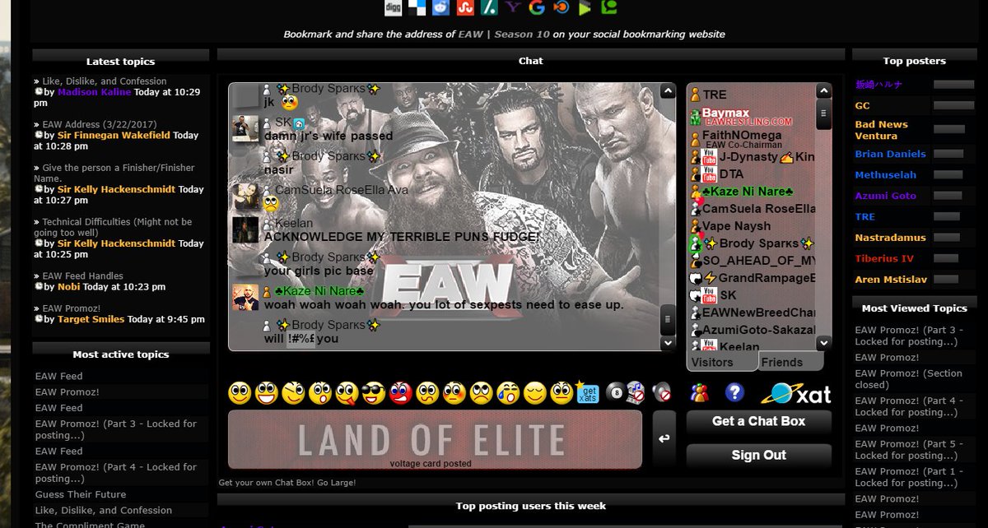The width and height of the screenshot is (988, 528).
Task: Select the sunglasses smiley emoticon
Action: pos(371,393)
